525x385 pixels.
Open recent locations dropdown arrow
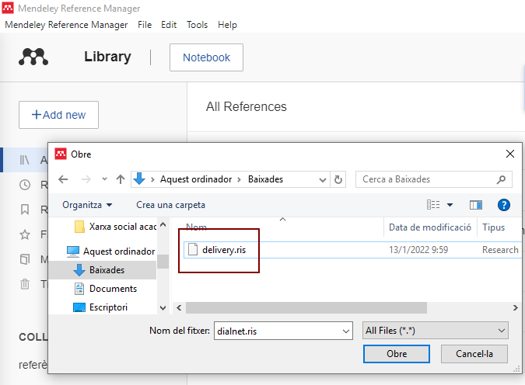[104, 179]
